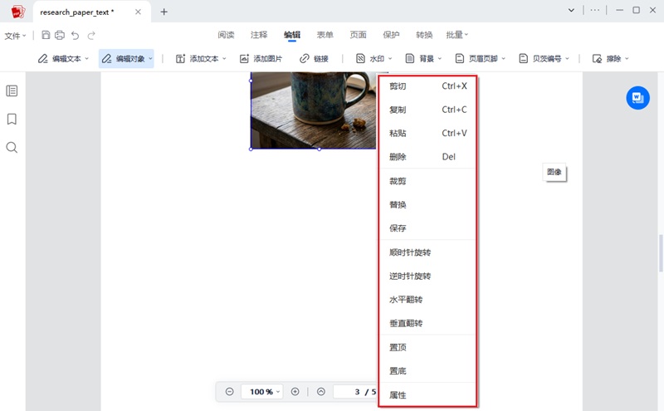
Task: Choose 置底 send to back
Action: (427, 371)
